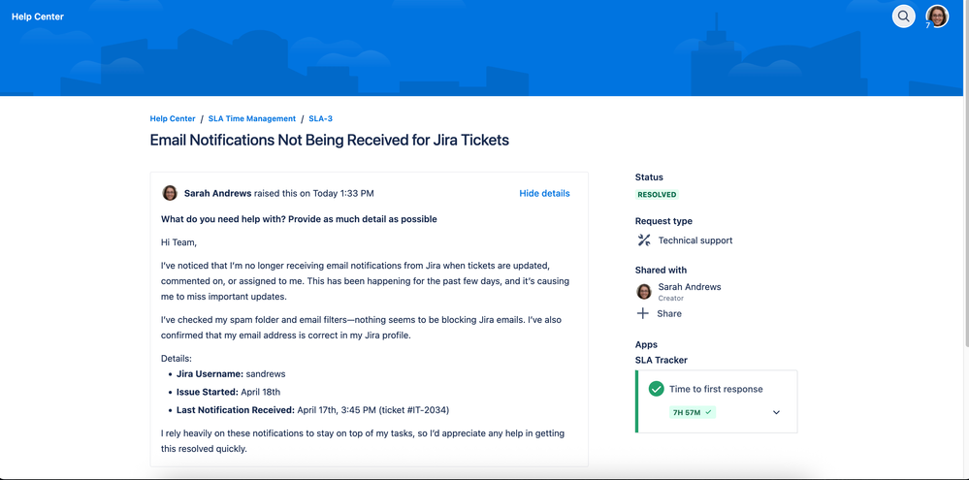Click Technical support request type text

[695, 240]
